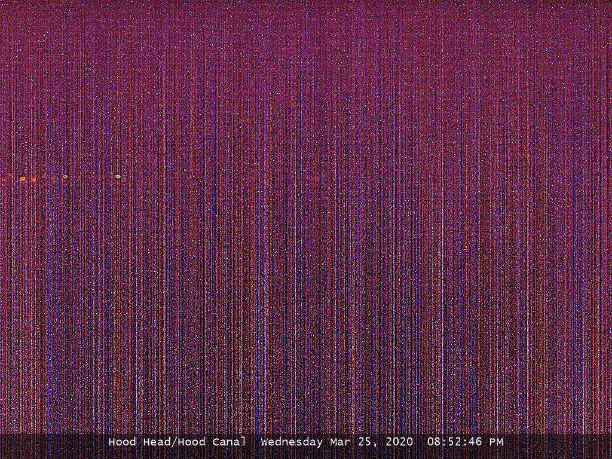Click the pale greenish light left of white light
The height and width of the screenshot is (459, 612).
pyautogui.click(x=65, y=177)
